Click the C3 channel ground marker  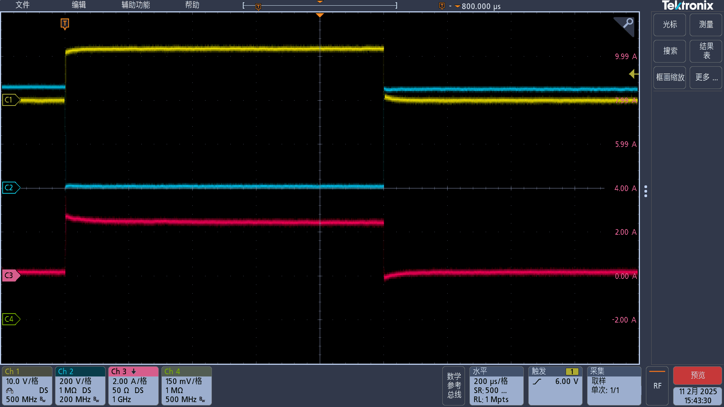10,275
